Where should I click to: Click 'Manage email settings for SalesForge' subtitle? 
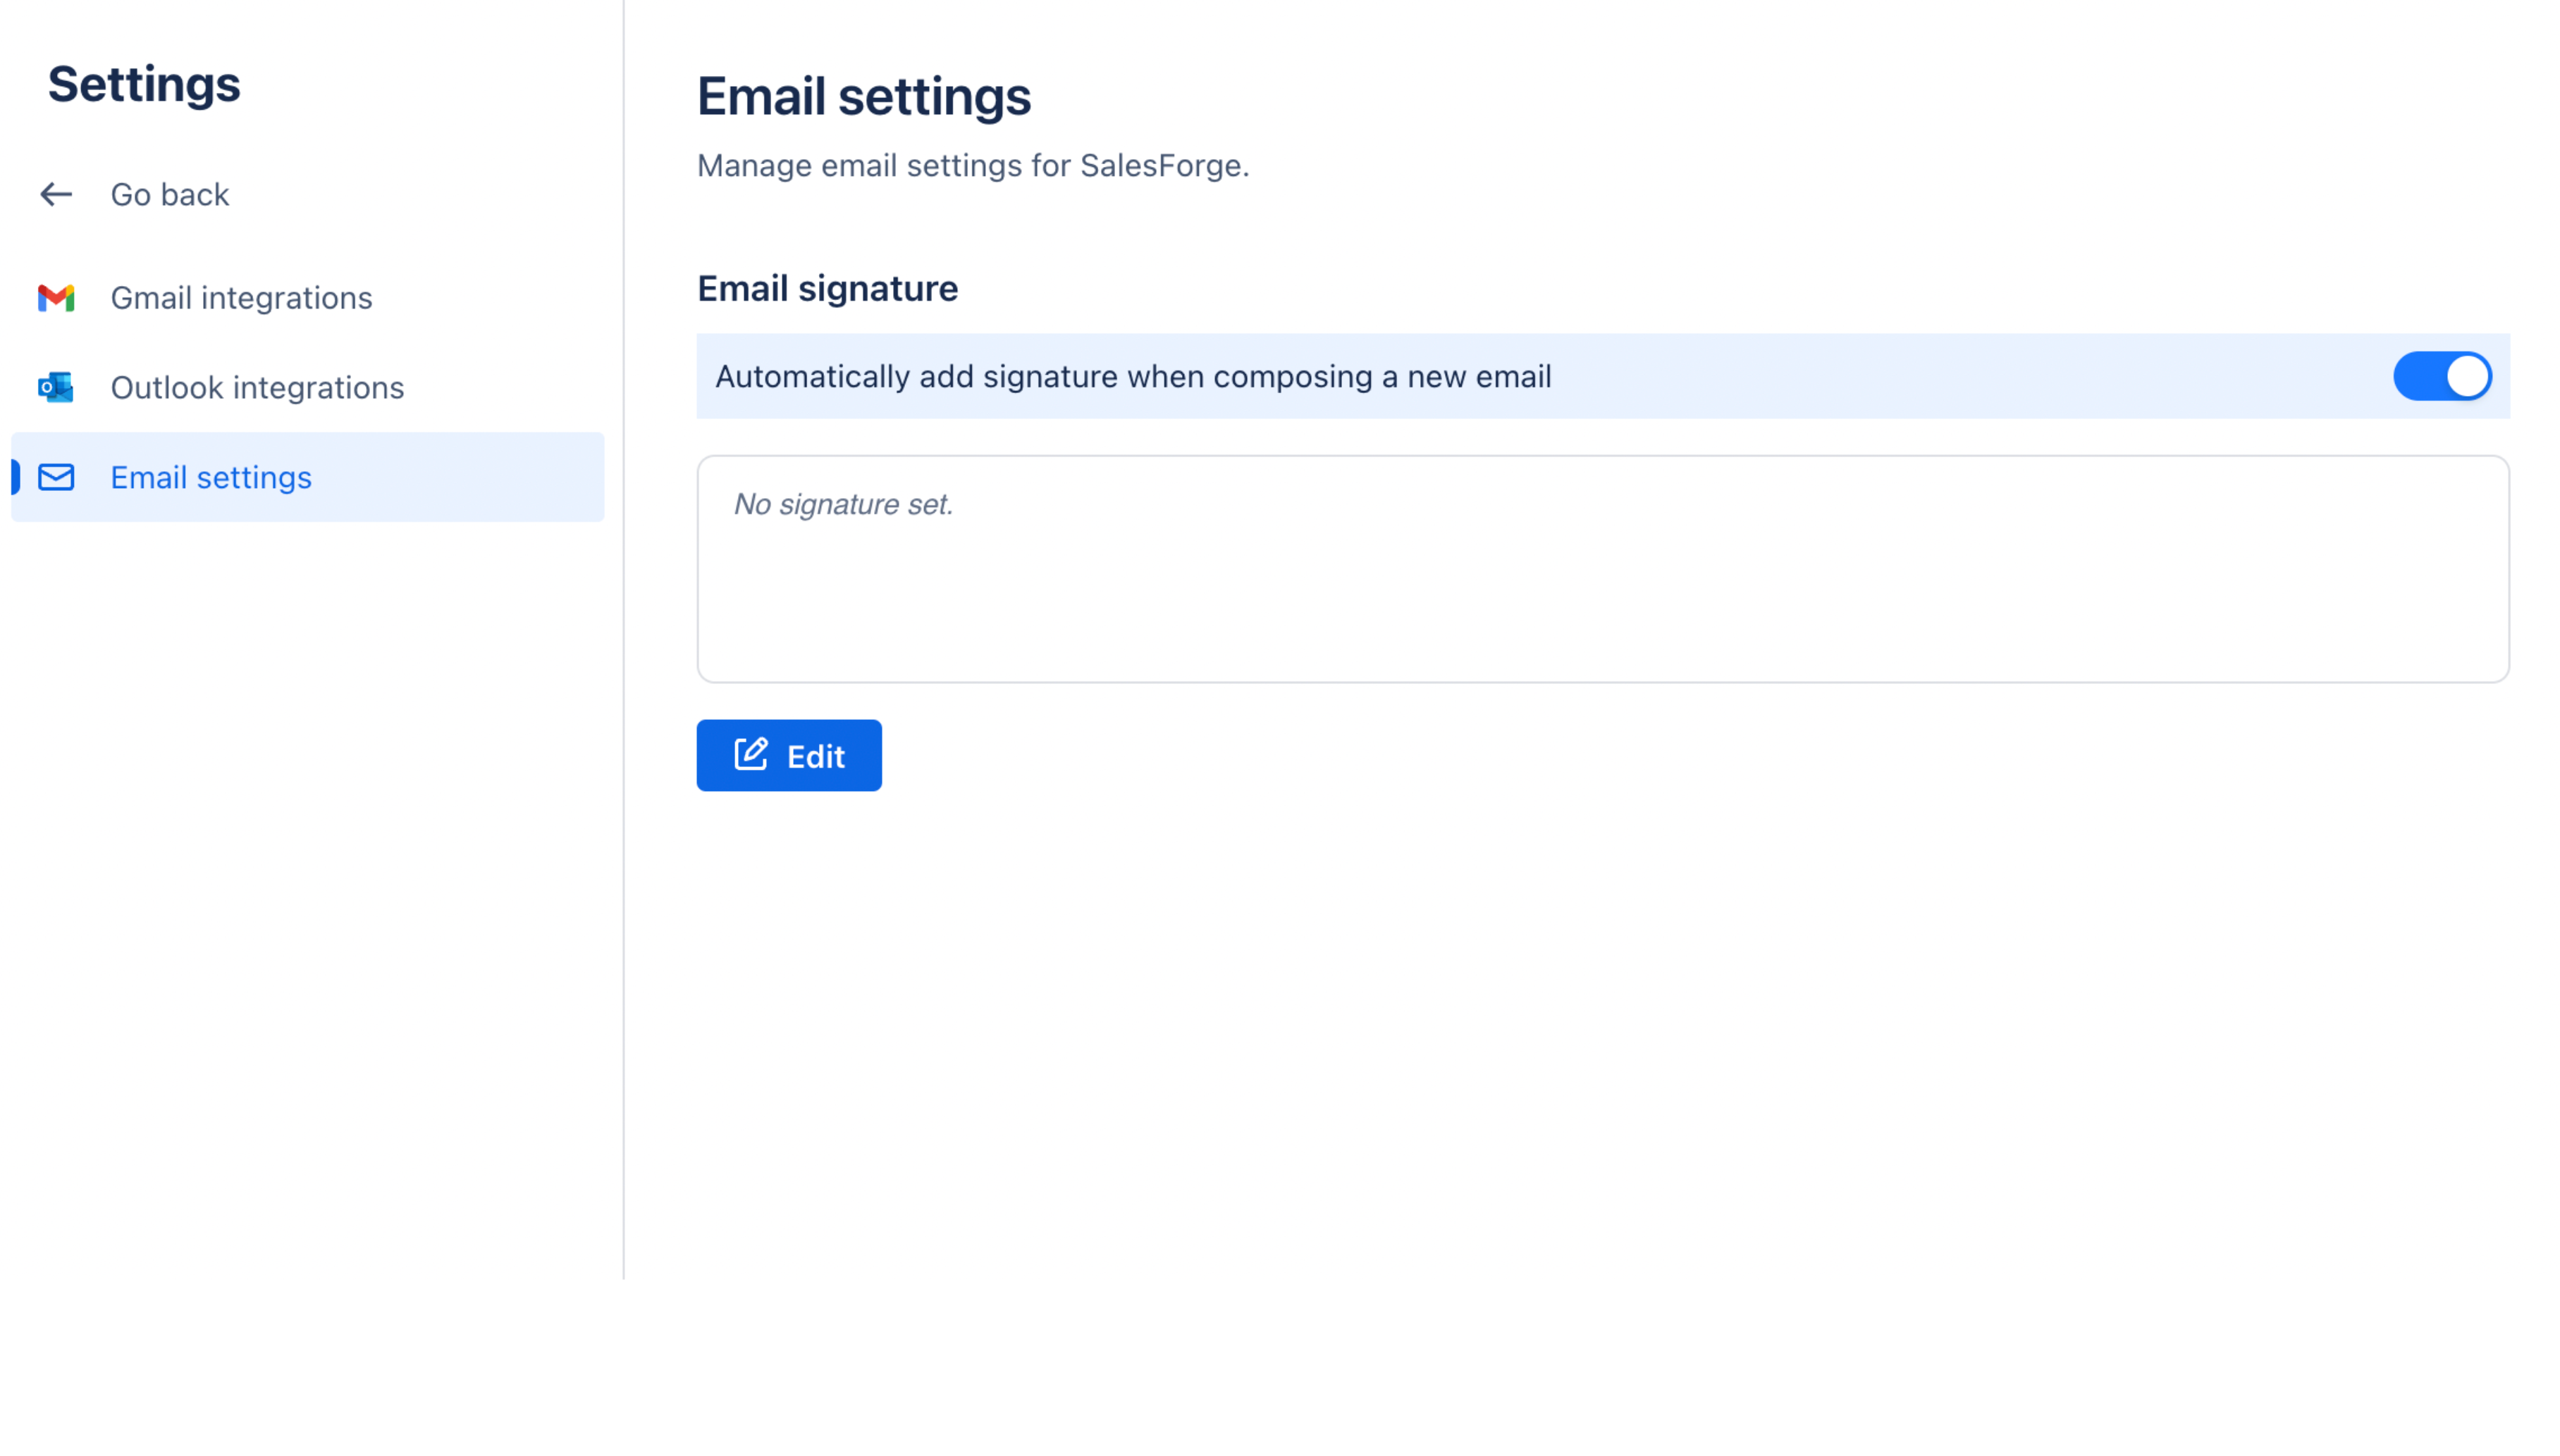971,165
